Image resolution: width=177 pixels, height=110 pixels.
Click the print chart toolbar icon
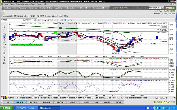(x=61, y=20)
